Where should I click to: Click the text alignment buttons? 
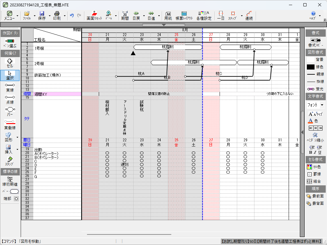coord(315,128)
